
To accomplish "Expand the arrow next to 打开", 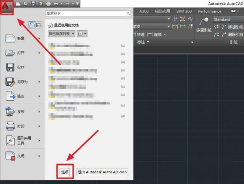I will 39,53.
